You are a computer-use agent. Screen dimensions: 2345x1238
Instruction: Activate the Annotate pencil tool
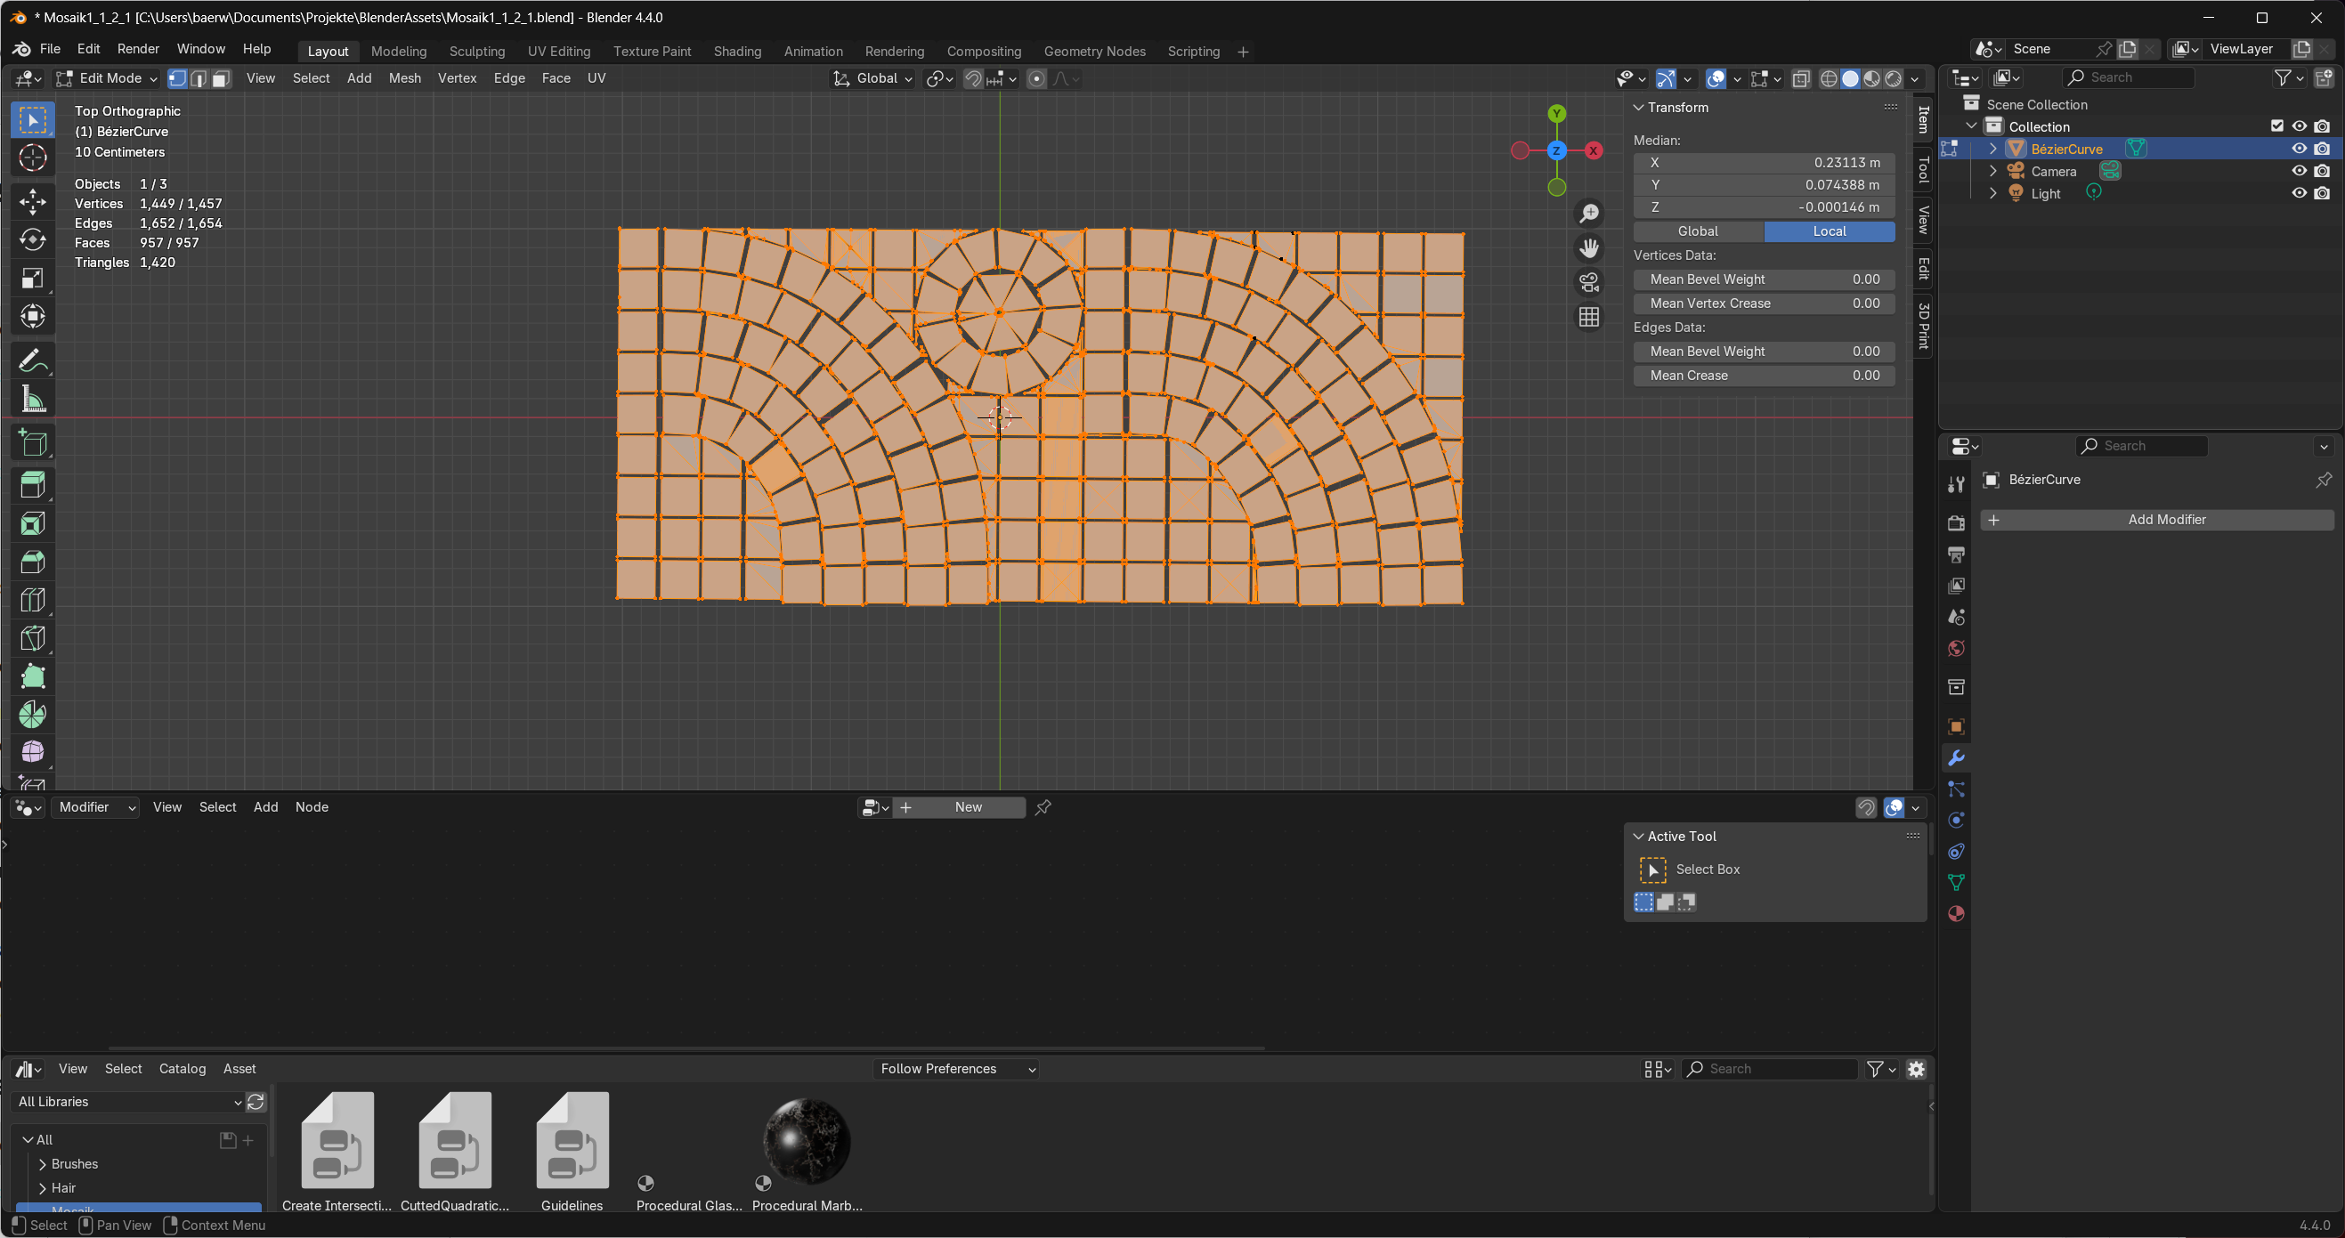pyautogui.click(x=33, y=361)
